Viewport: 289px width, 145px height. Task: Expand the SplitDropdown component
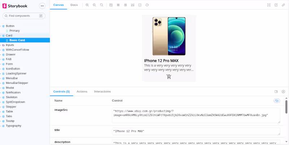15,102
